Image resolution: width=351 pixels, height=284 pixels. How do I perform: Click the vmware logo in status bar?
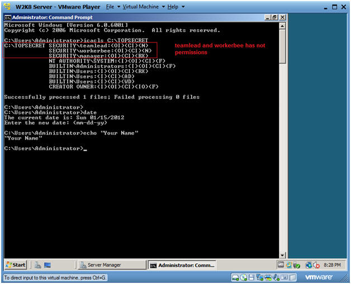[319, 277]
